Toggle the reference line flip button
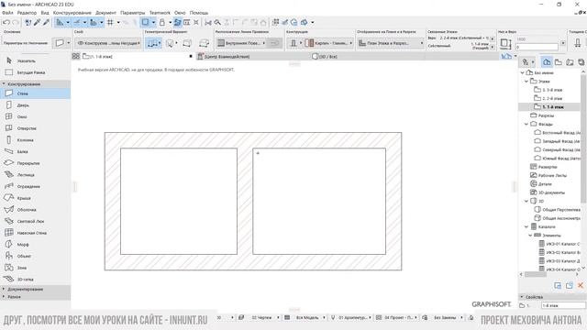The width and height of the screenshot is (587, 330). coord(274,43)
